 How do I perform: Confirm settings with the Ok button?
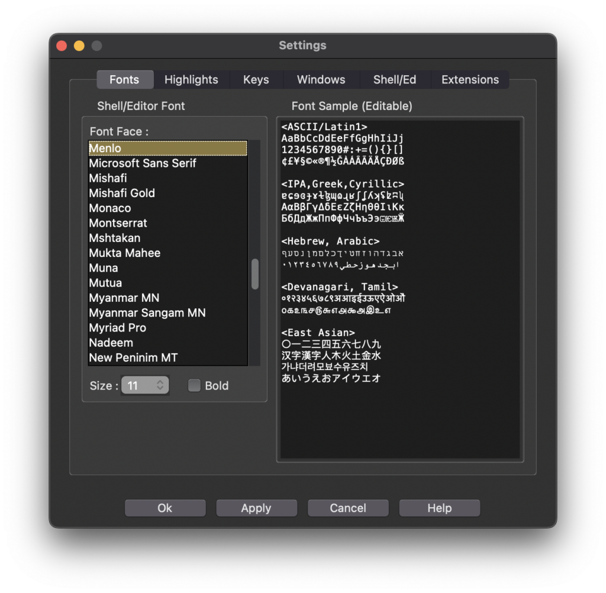pyautogui.click(x=165, y=507)
